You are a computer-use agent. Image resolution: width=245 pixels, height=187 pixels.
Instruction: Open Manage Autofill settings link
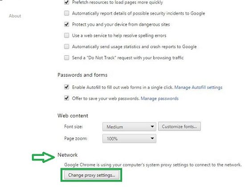[198, 87]
